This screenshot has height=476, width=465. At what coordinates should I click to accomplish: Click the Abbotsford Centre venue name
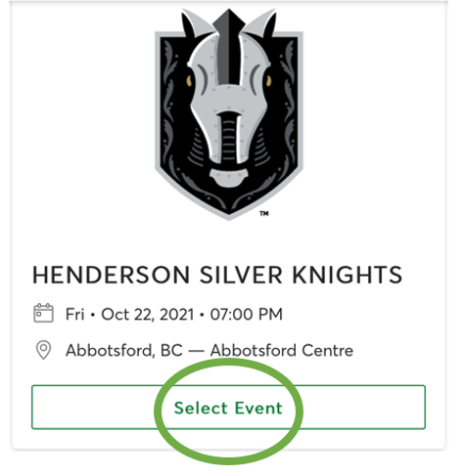pos(282,351)
